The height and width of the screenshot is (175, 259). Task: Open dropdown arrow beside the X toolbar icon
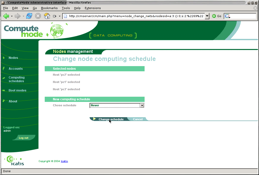pyautogui.click(x=60, y=16)
